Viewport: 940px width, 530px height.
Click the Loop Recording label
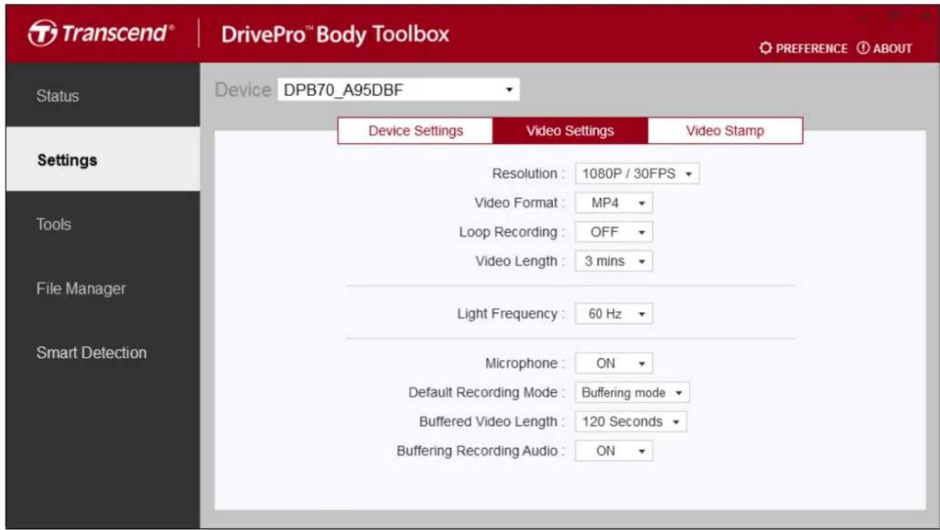coord(512,232)
